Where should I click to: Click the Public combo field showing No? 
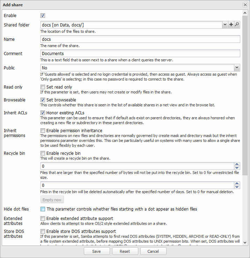click(x=137, y=68)
